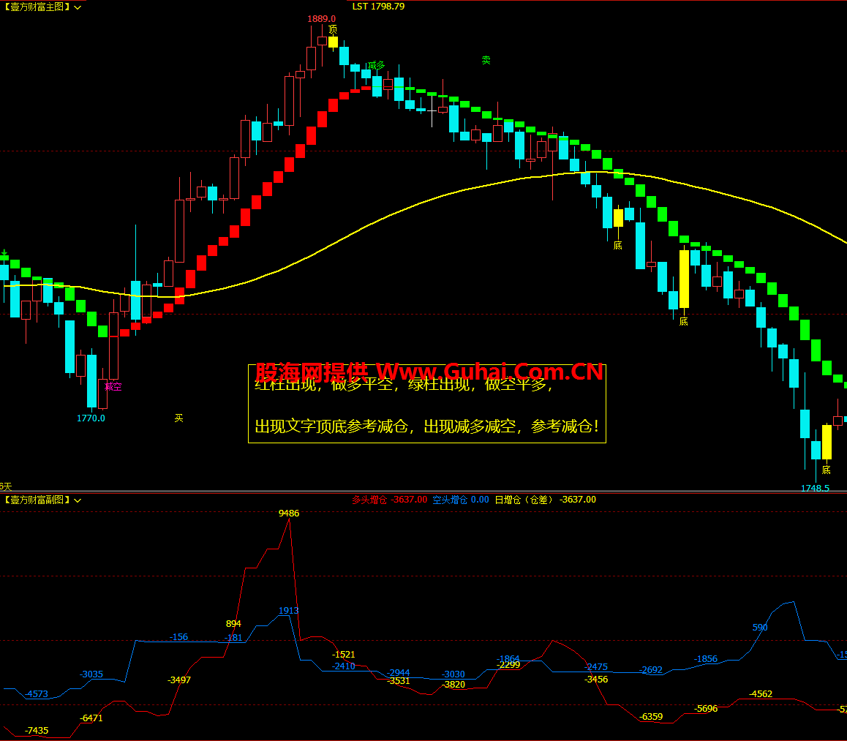Click the magenta 减空 signal marker
Viewport: 847px width, 741px height.
(113, 386)
